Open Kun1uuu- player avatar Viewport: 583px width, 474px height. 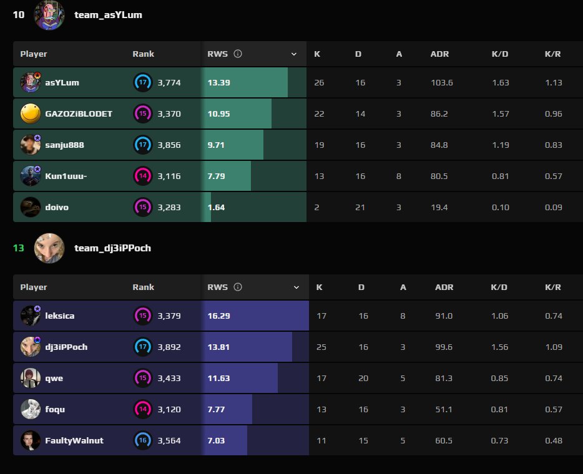pos(31,176)
